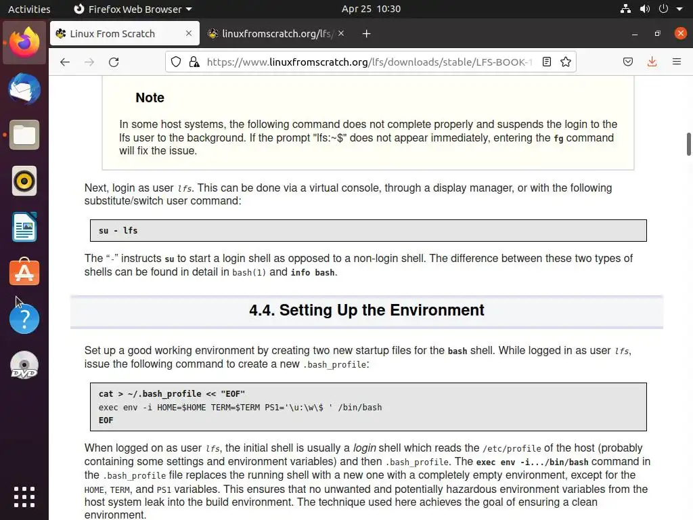This screenshot has width=693, height=520.
Task: Save page to Pocket
Action: [x=627, y=62]
